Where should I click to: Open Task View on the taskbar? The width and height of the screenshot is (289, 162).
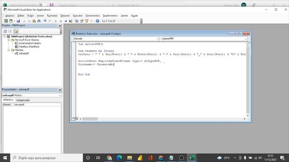pyautogui.click(x=98, y=158)
